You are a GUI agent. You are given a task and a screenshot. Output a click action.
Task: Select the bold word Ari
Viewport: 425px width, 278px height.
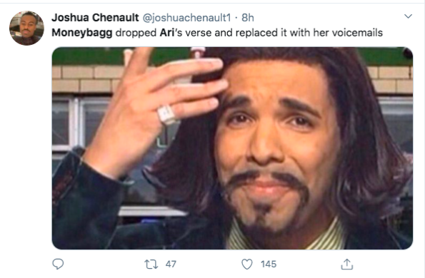tap(166, 33)
